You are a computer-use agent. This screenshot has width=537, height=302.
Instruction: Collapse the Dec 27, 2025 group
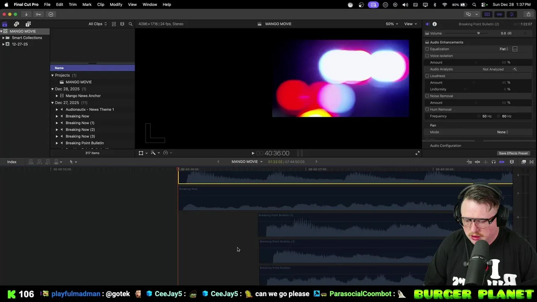point(52,103)
